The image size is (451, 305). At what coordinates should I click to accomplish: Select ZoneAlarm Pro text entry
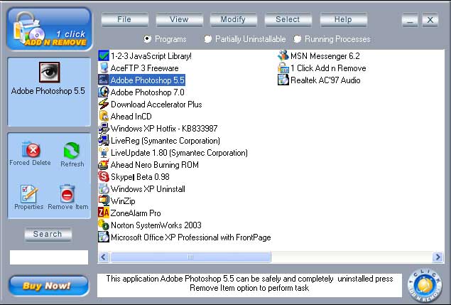tap(136, 213)
